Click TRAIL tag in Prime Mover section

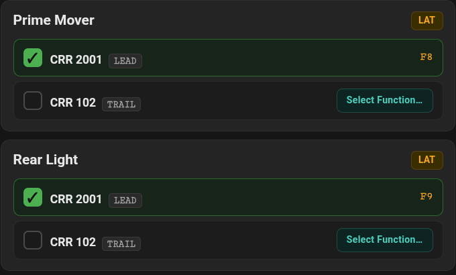(x=121, y=105)
